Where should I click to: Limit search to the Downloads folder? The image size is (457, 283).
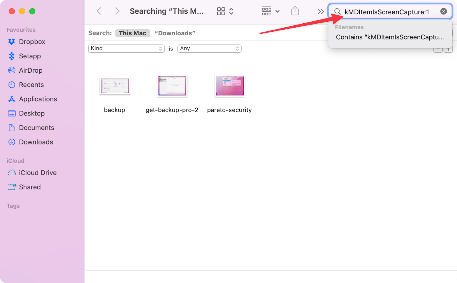pos(175,33)
